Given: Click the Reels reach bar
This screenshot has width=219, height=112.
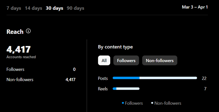Looking at the screenshot, I should (126, 89).
